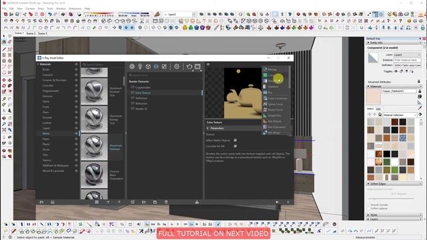This screenshot has height=240, width=427.
Task: Toggle Receive Shadows icon in Entity Info
Action: (412, 71)
